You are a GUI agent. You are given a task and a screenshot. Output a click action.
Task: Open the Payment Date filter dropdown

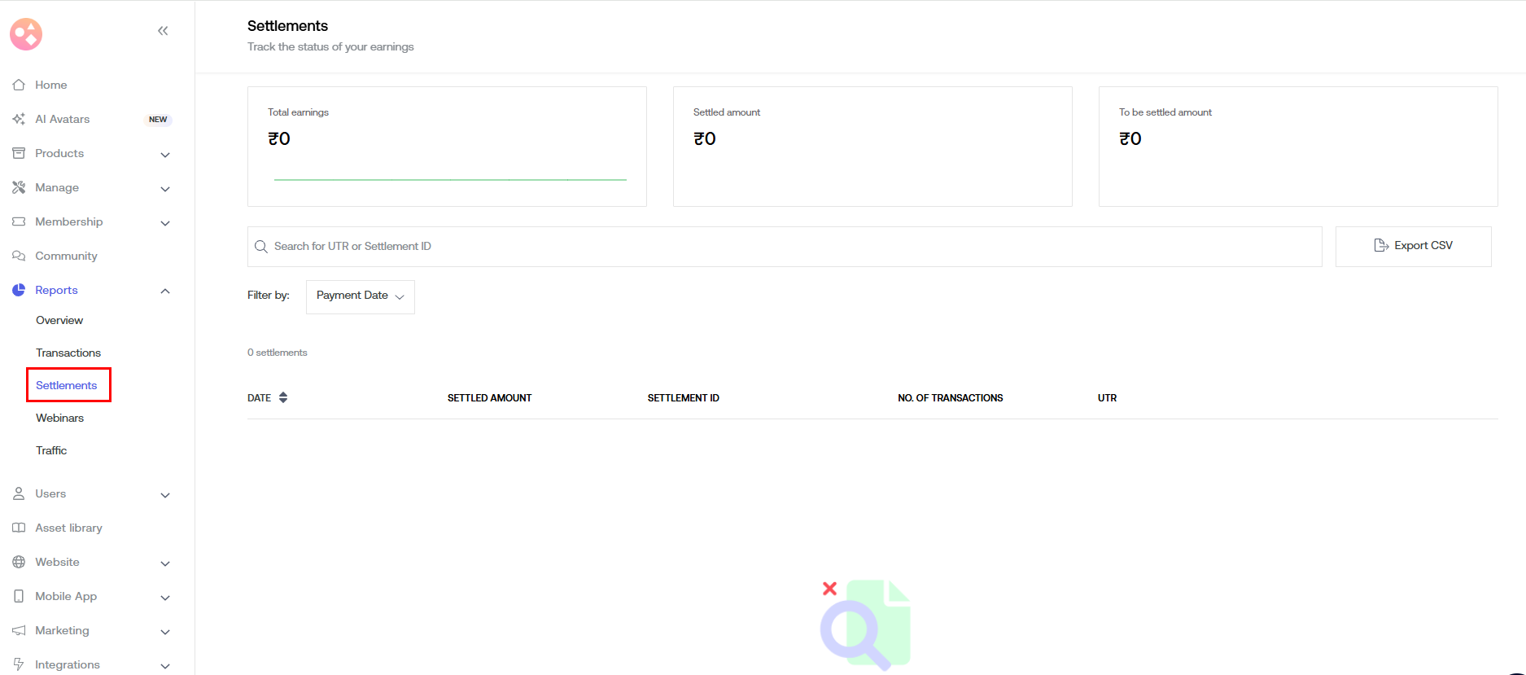(360, 296)
